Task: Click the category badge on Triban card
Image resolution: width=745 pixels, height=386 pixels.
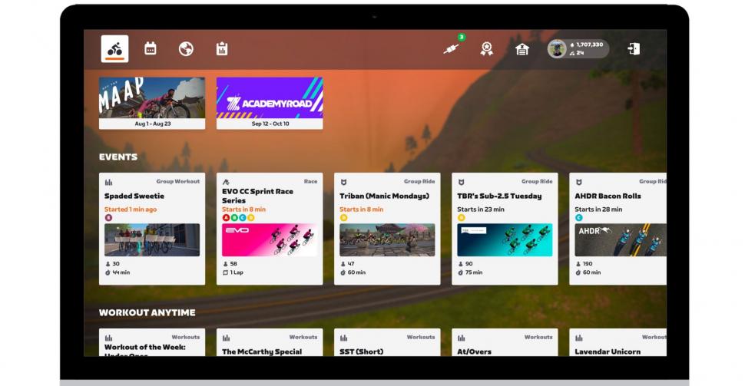Action: click(343, 218)
